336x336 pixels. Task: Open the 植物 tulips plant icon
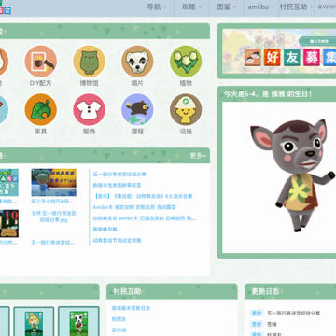[x=186, y=62]
